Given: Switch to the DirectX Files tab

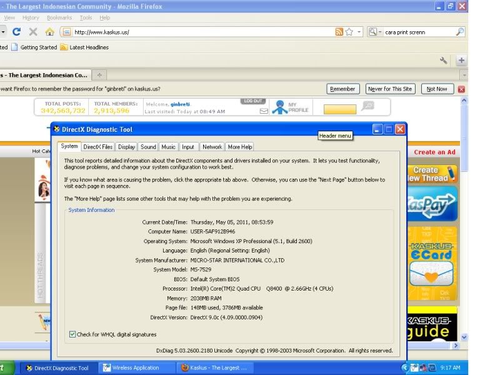Looking at the screenshot, I should (x=98, y=147).
